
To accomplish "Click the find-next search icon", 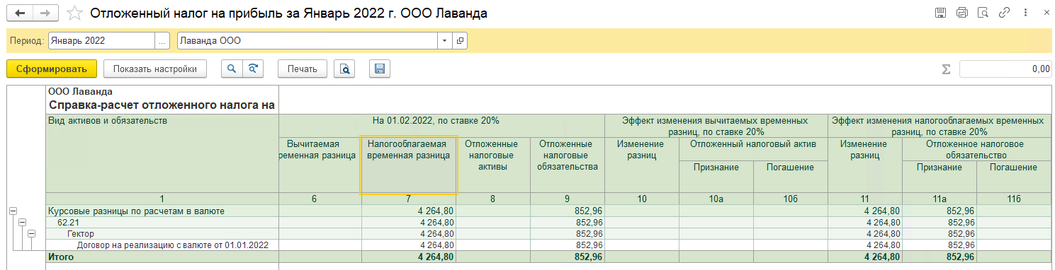I will 252,69.
